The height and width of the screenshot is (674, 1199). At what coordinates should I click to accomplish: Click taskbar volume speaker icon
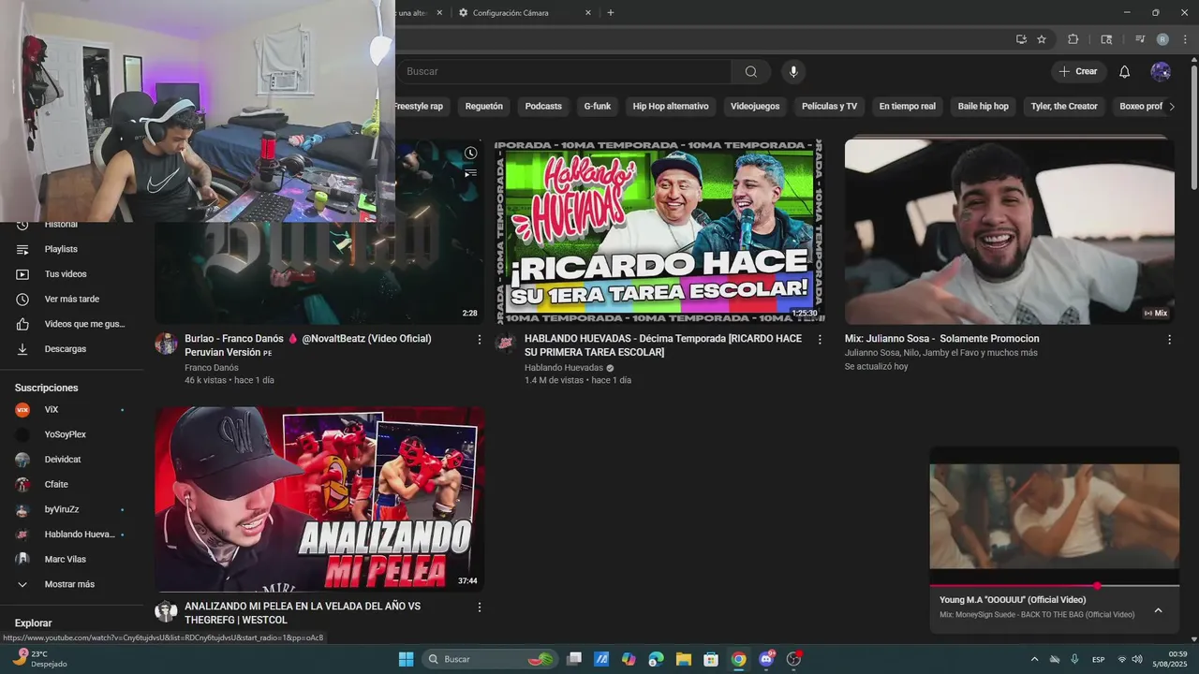[x=1137, y=659]
